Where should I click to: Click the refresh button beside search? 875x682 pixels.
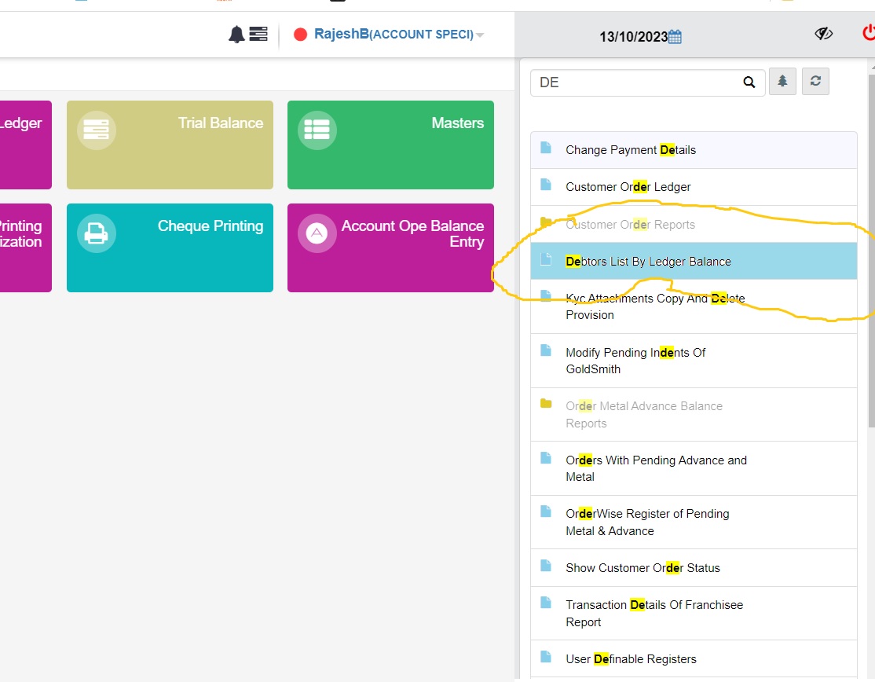pyautogui.click(x=815, y=82)
